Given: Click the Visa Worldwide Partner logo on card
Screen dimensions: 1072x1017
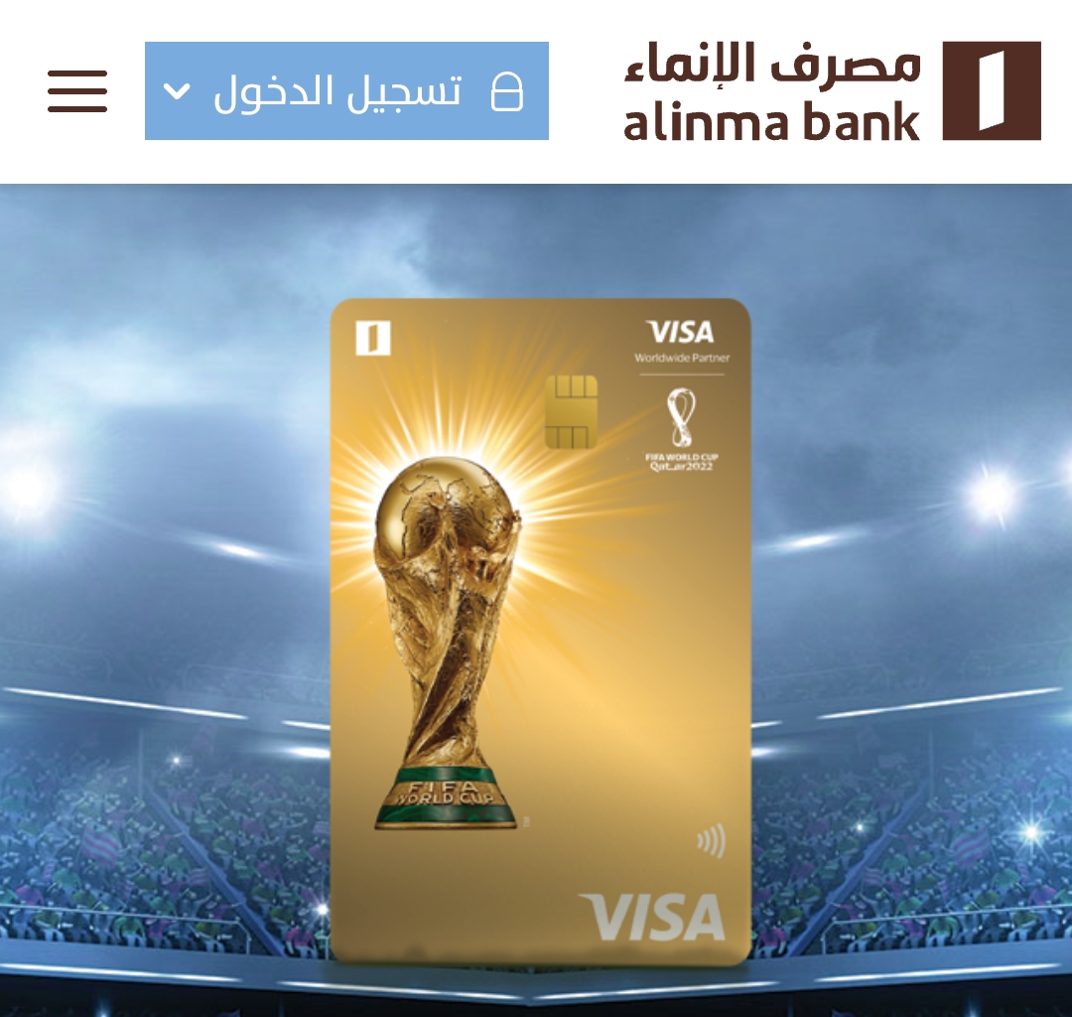Looking at the screenshot, I should click(x=682, y=342).
